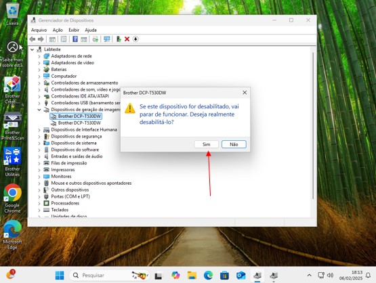Screen dimensions: 376x283
Task: Click the action pane toolbar icon beside Help
Action: tap(84, 39)
